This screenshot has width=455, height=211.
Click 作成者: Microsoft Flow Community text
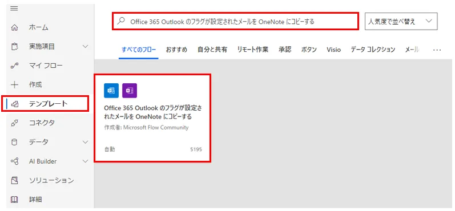point(146,128)
